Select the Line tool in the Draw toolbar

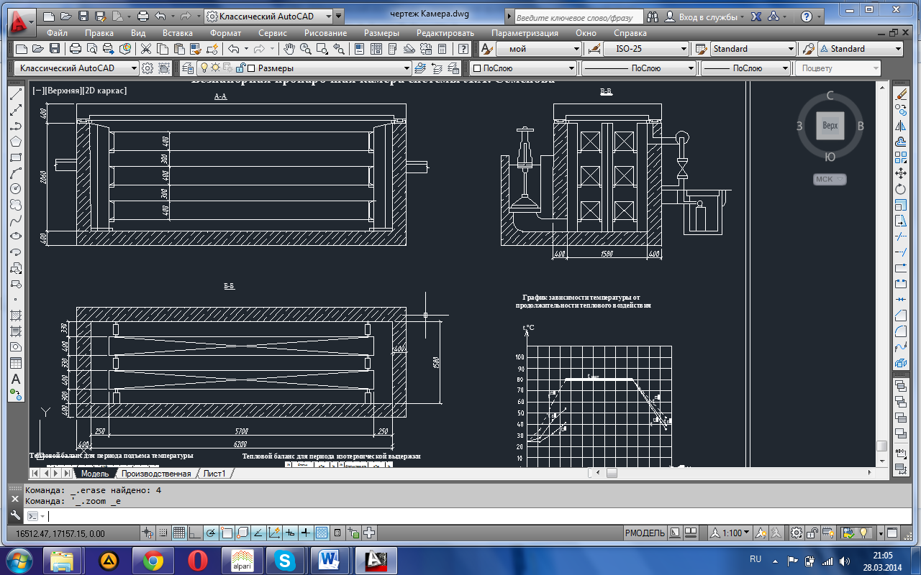coord(16,95)
